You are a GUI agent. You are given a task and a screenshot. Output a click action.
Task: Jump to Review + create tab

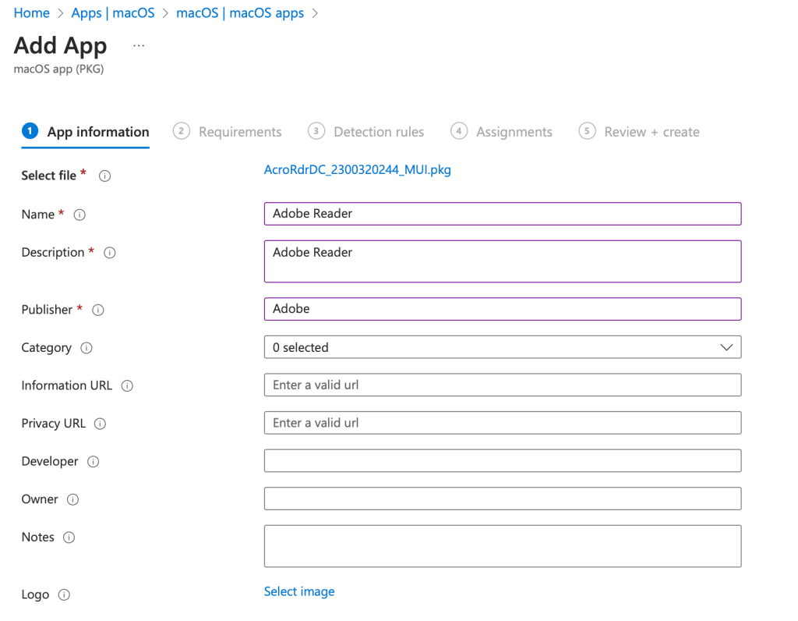click(x=639, y=132)
